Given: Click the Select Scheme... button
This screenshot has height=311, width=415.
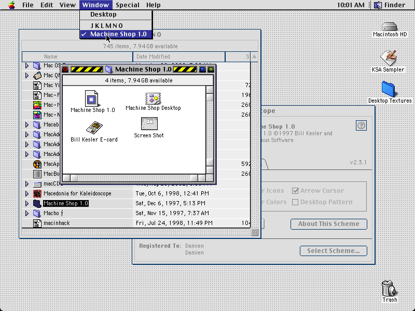Looking at the screenshot, I should [x=334, y=251].
